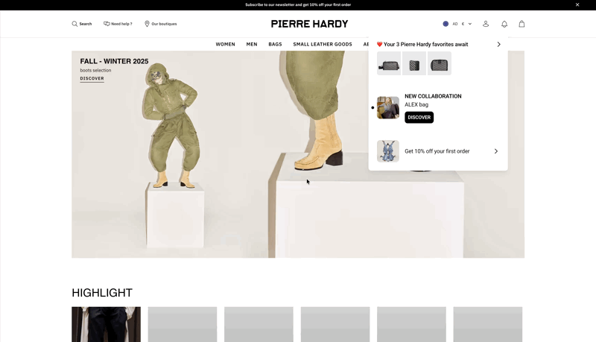Select the third favorite bag thumbnail
596x342 pixels.
point(440,63)
